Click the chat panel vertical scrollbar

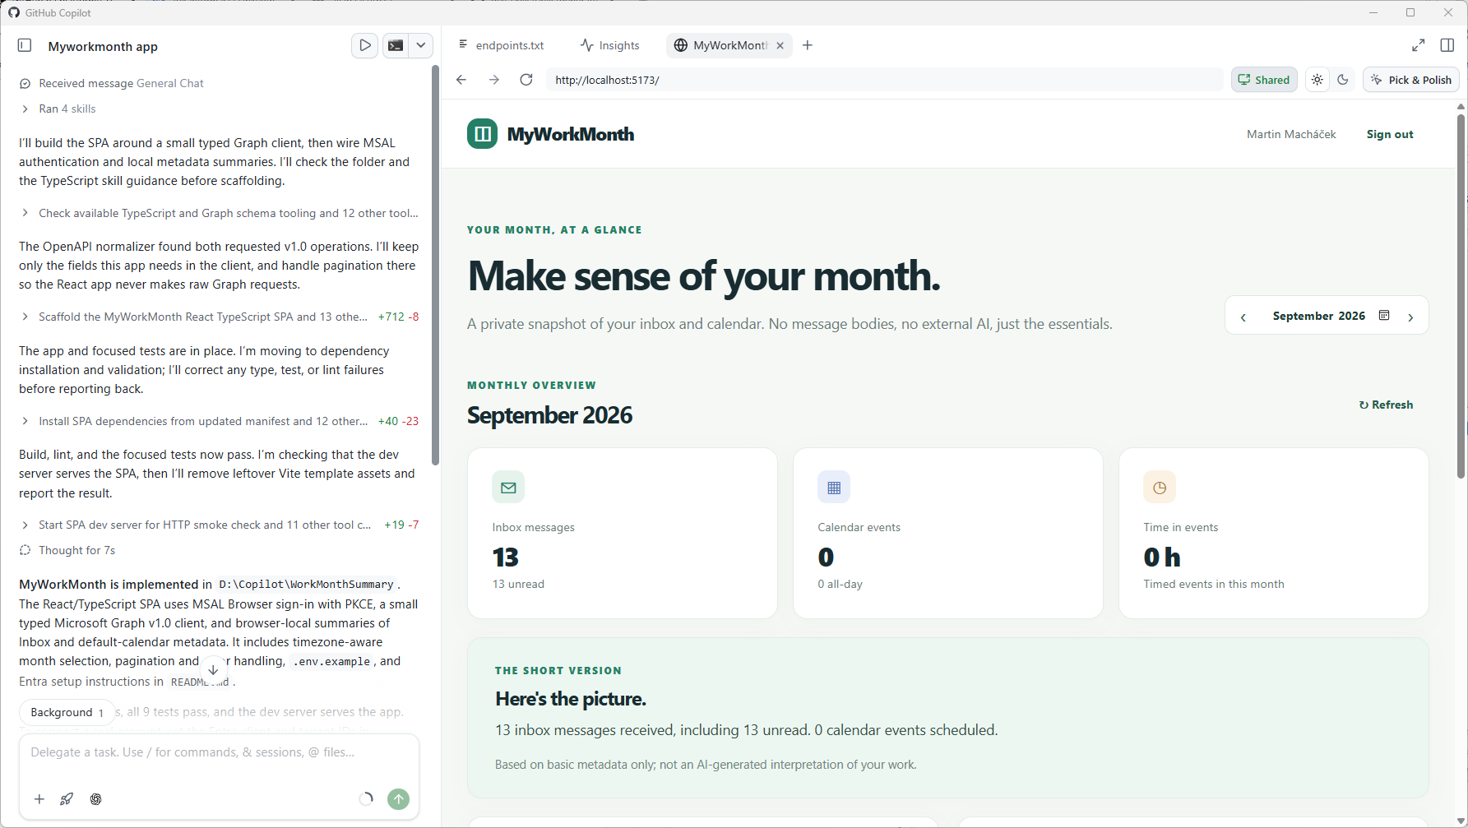435,265
